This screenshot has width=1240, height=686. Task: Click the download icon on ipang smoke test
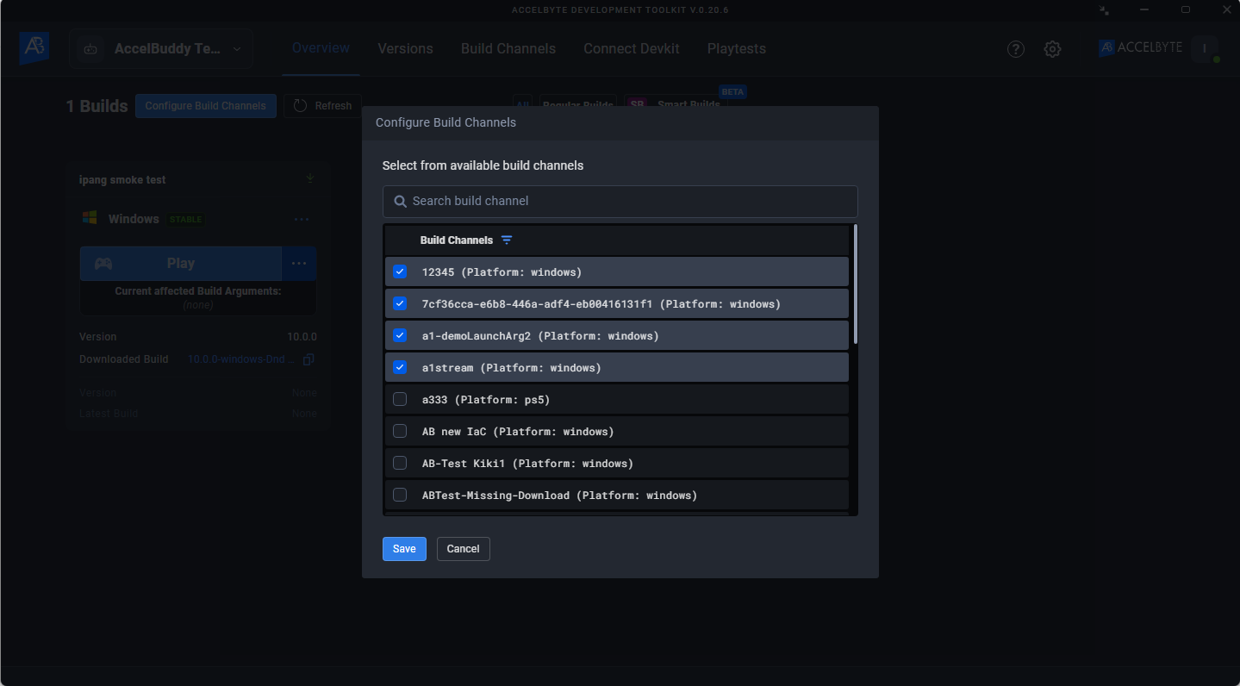(x=310, y=179)
